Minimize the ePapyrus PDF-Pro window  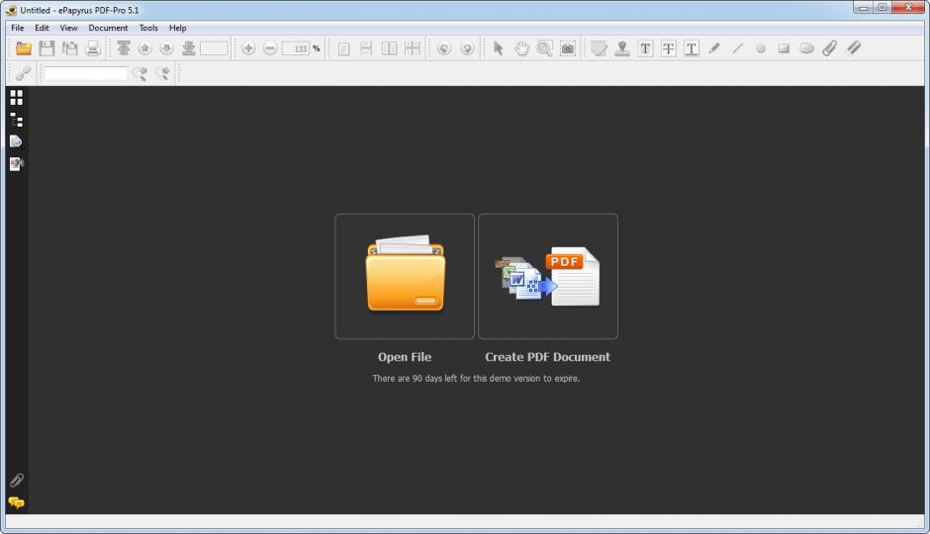click(864, 8)
